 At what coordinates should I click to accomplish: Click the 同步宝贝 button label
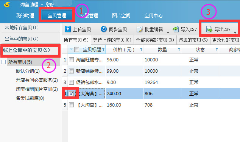click(118, 29)
